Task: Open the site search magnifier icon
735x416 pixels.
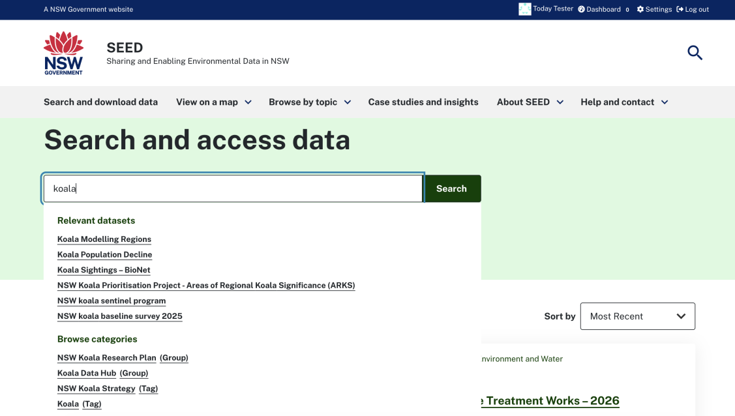Action: (695, 52)
